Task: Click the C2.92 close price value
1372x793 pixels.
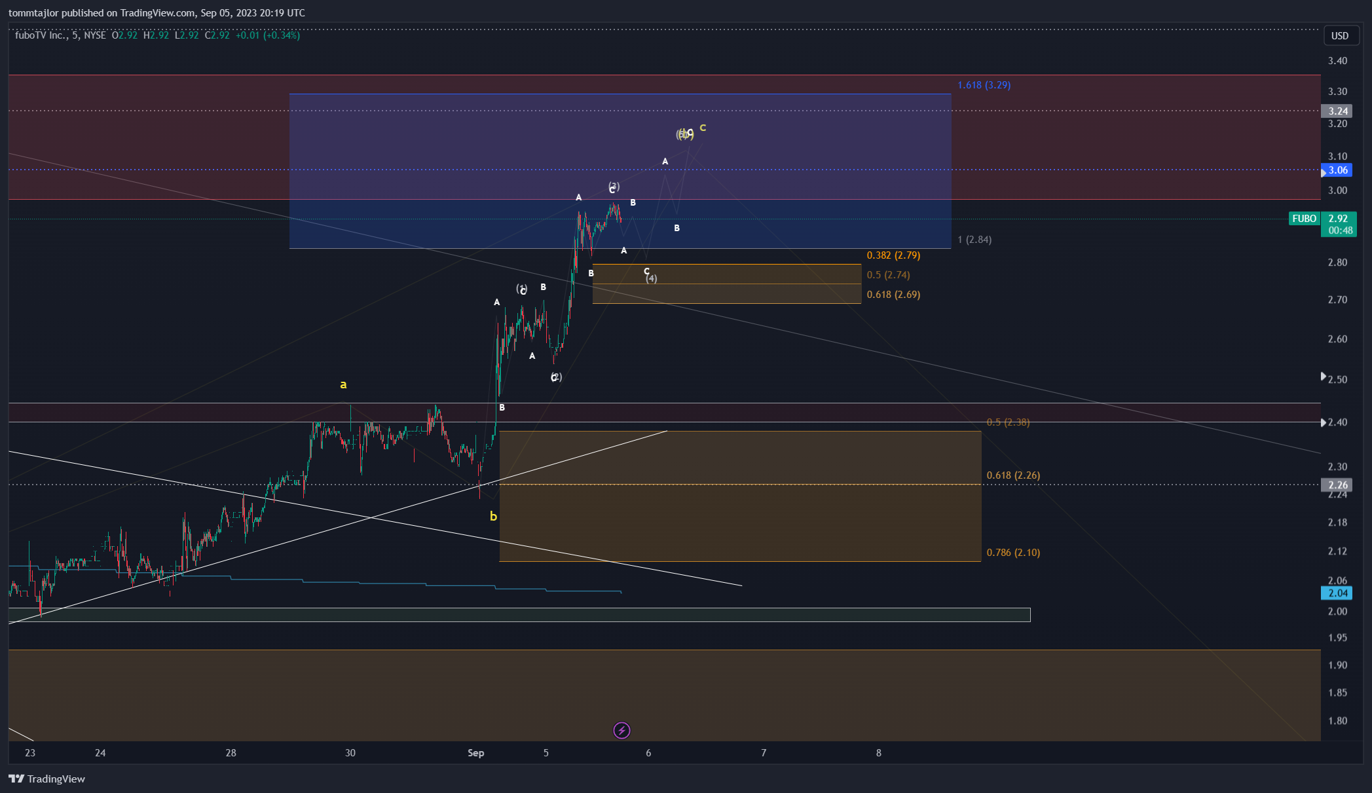Action: tap(217, 35)
